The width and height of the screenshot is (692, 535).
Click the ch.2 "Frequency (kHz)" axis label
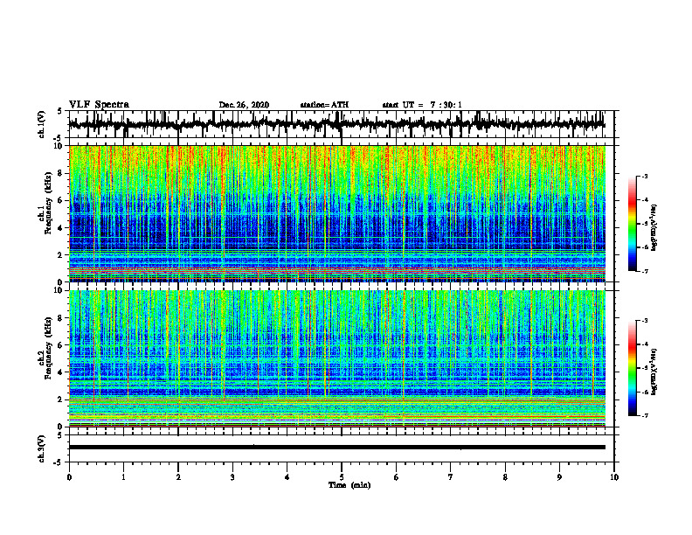tap(48, 348)
